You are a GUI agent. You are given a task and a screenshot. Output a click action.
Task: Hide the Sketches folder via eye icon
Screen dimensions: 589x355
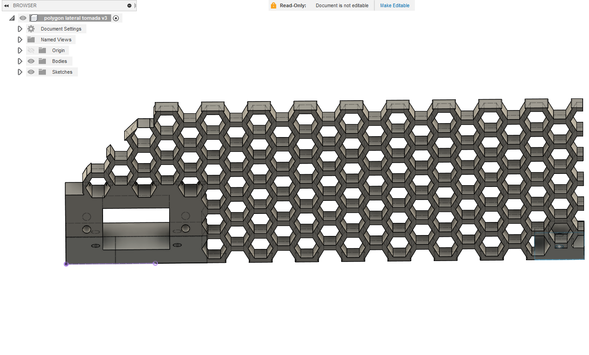click(x=31, y=72)
